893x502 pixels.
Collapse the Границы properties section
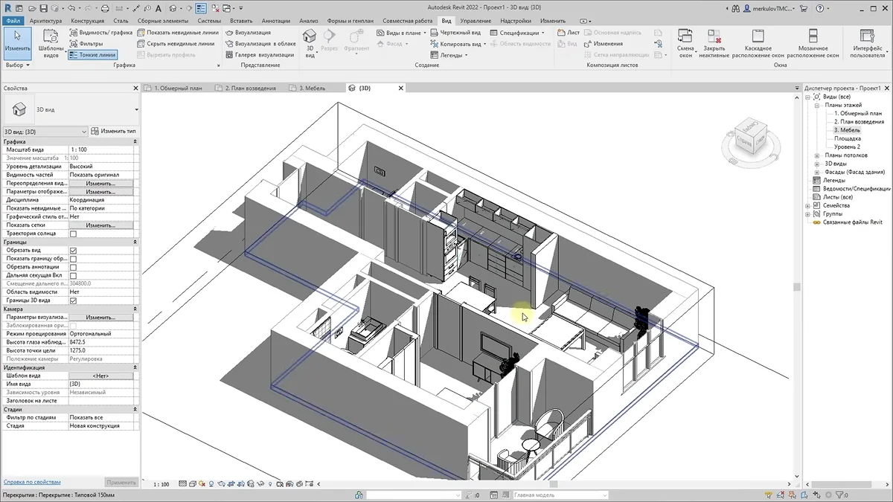pyautogui.click(x=135, y=242)
